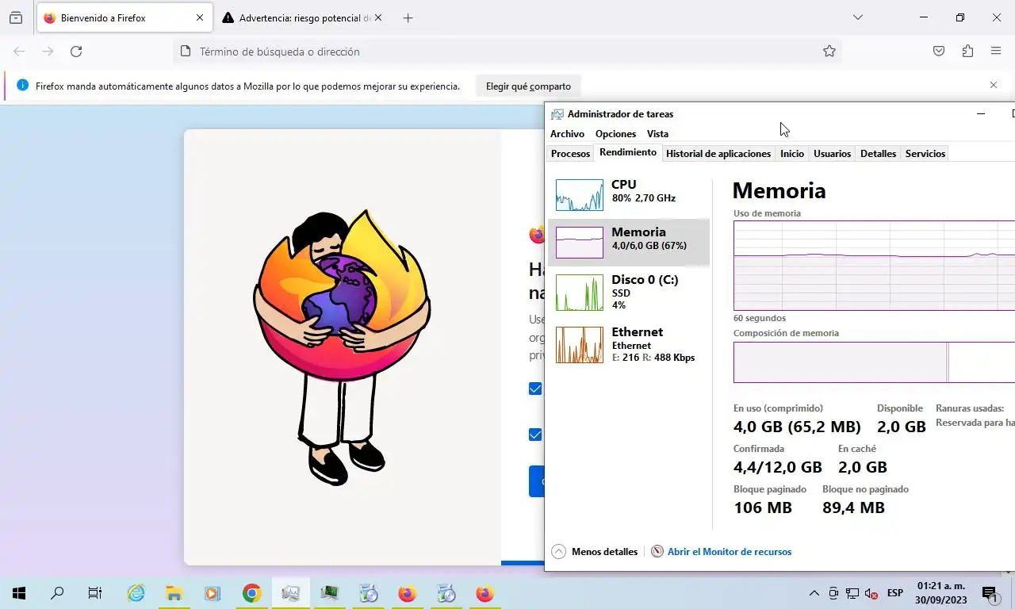This screenshot has width=1015, height=609.
Task: Open a new Firefox tab with plus
Action: (408, 17)
